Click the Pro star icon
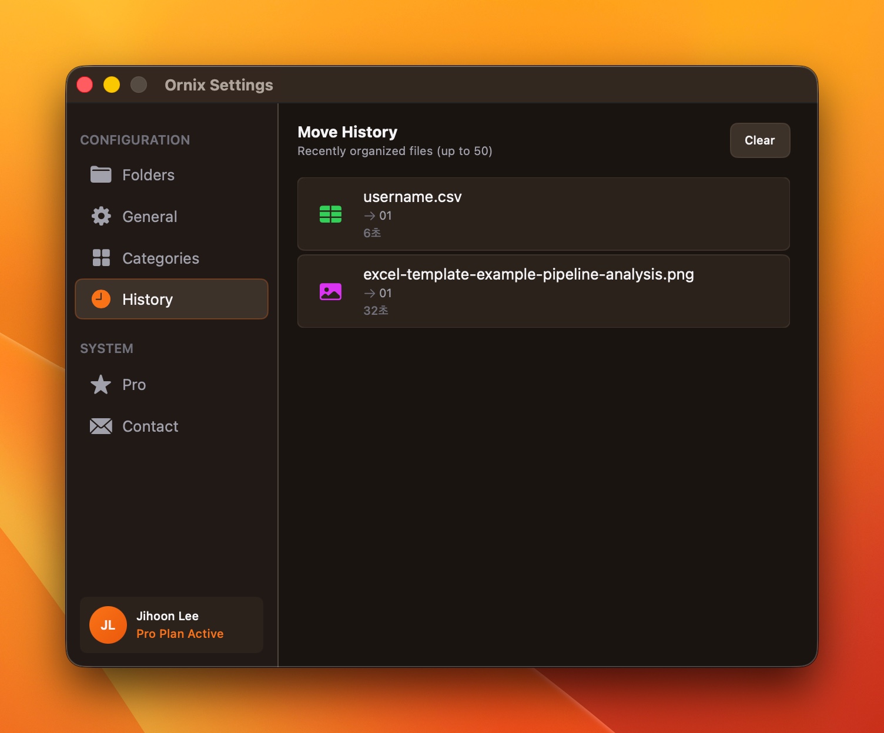 101,385
